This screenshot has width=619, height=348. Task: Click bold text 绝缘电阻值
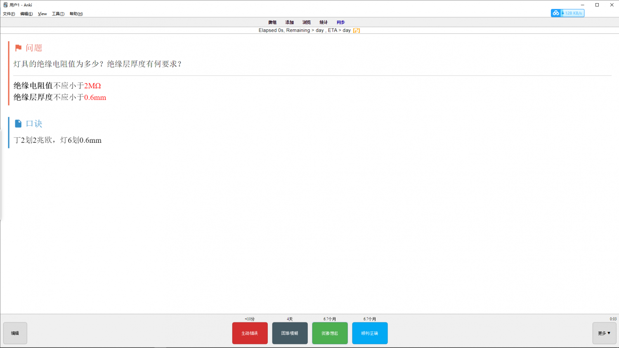33,86
